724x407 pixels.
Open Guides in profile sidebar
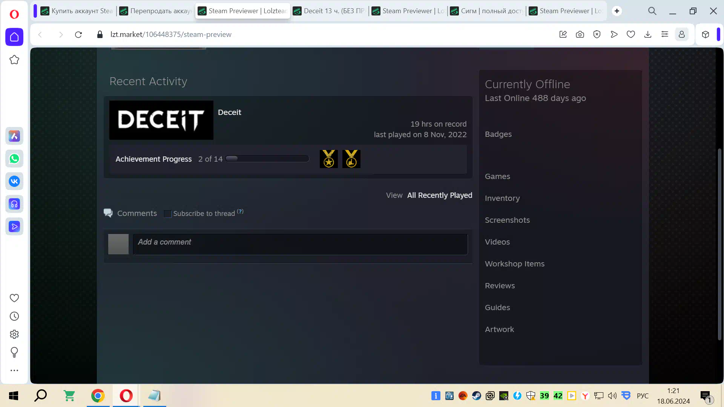click(x=497, y=308)
